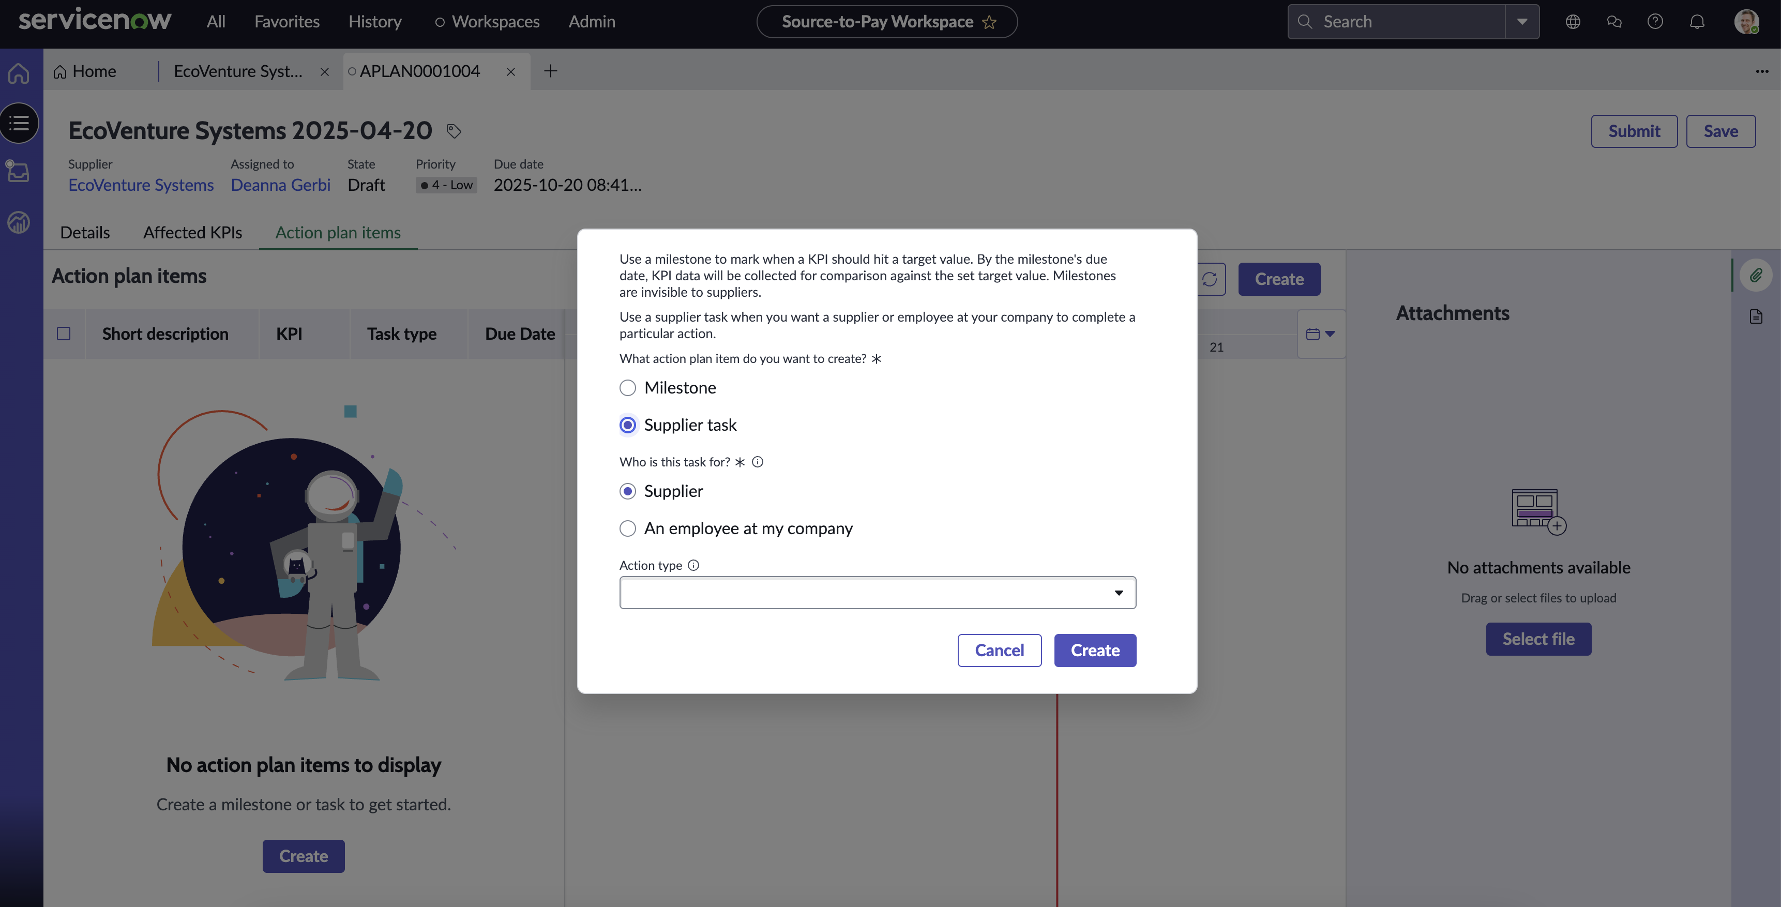Close the APLAN0001004 tab
The height and width of the screenshot is (907, 1781).
tap(511, 72)
